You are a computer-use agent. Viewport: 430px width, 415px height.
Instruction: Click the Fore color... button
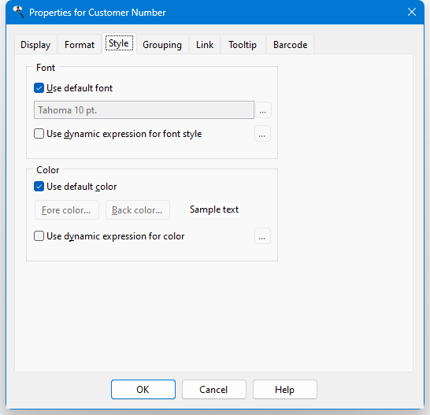coord(67,210)
